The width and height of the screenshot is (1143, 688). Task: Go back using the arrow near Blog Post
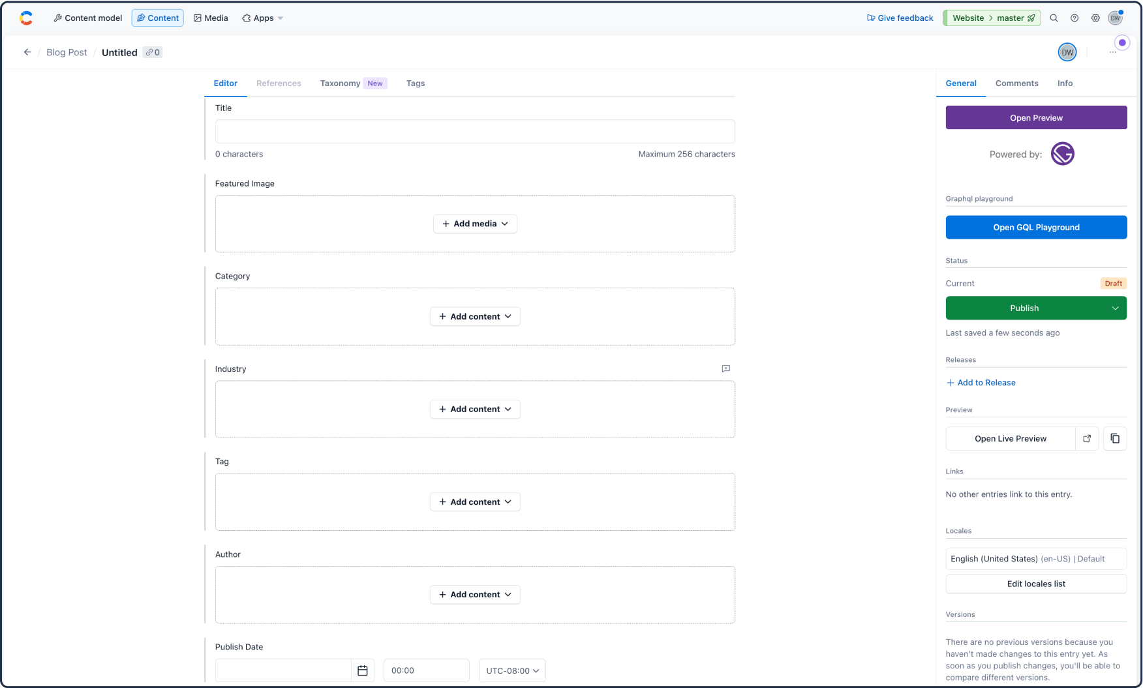27,52
